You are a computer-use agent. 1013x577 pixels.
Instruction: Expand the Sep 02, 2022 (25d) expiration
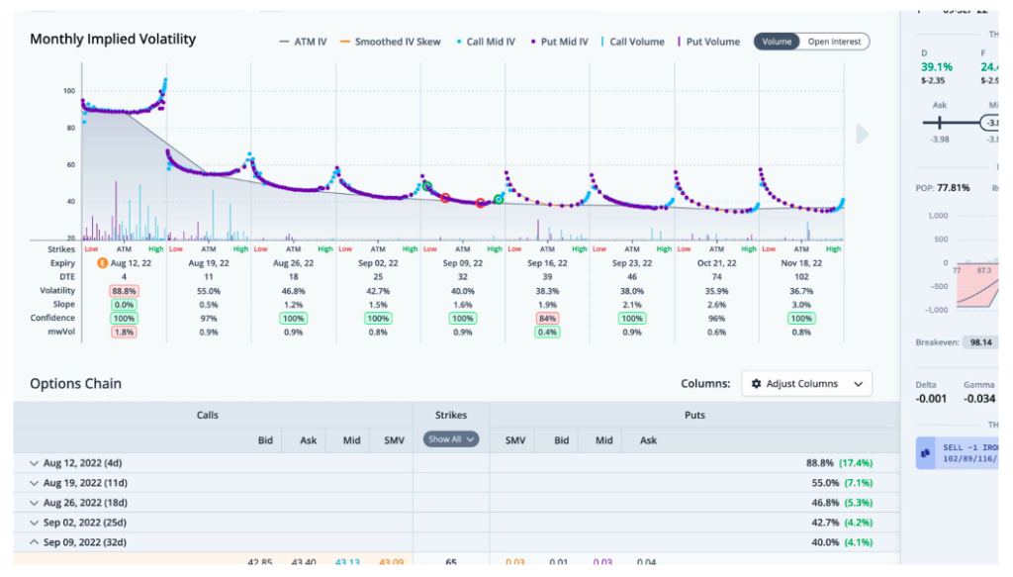coord(34,523)
